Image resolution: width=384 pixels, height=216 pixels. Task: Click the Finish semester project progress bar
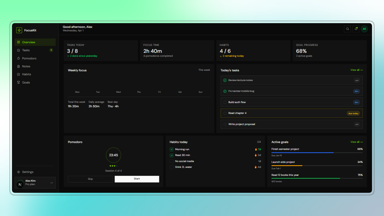click(x=317, y=153)
